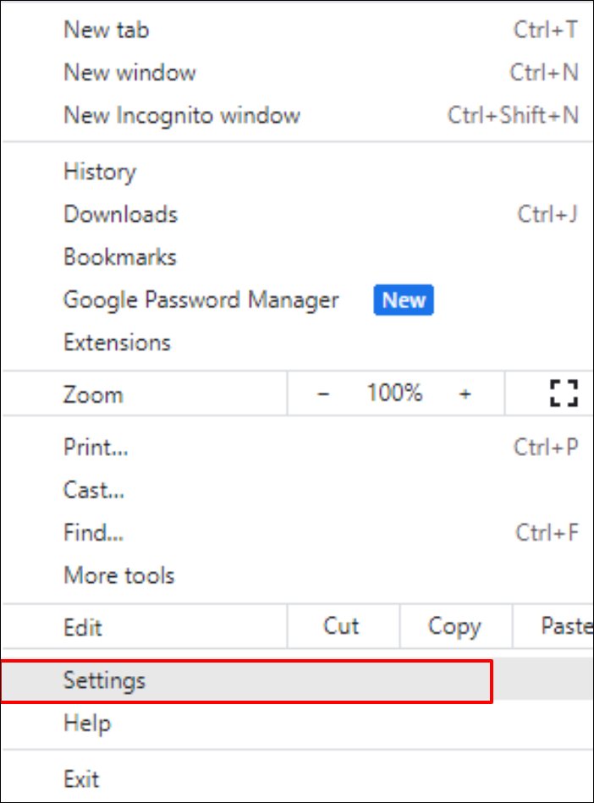This screenshot has width=594, height=803.
Task: Click the Cut button
Action: tap(342, 627)
